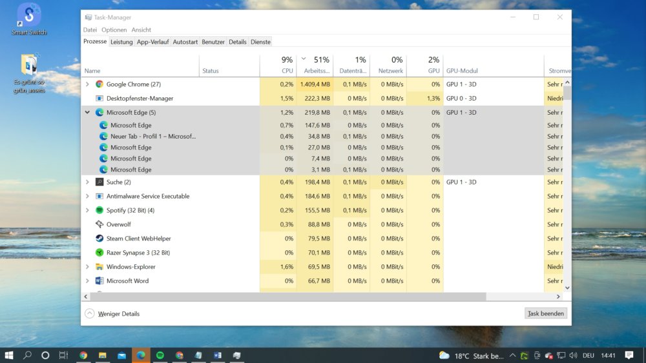Sort by the Arbeitsspeicher column header
Viewport: 646px width, 363px height.
pos(315,65)
